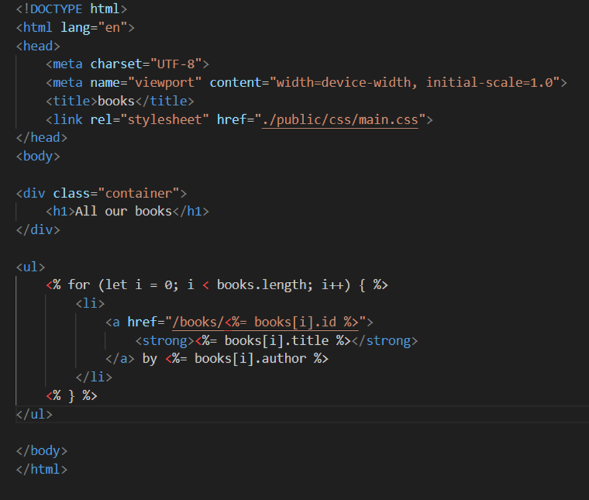This screenshot has width=589, height=500.
Task: Click the i++ increment expression
Action: tap(332, 285)
